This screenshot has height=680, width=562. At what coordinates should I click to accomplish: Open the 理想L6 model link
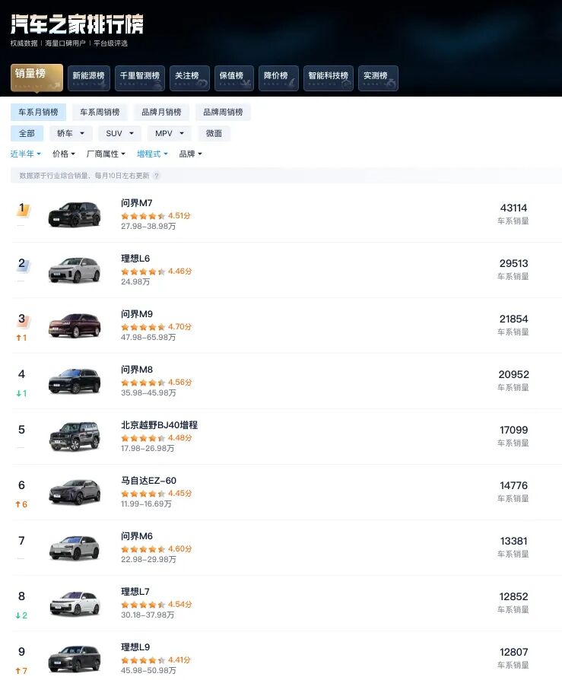click(135, 259)
